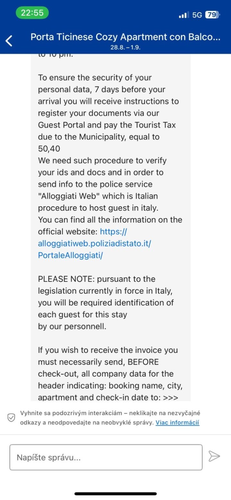The width and height of the screenshot is (231, 500).
Task: Tap the 28.8. – 1.9. date subtitle
Action: (x=125, y=47)
